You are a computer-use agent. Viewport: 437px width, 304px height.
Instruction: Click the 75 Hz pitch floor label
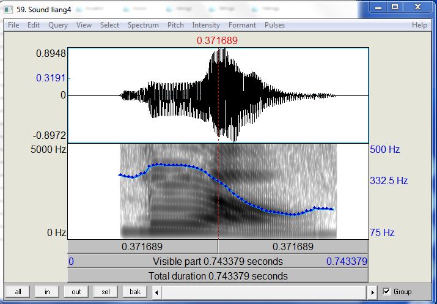pyautogui.click(x=382, y=232)
